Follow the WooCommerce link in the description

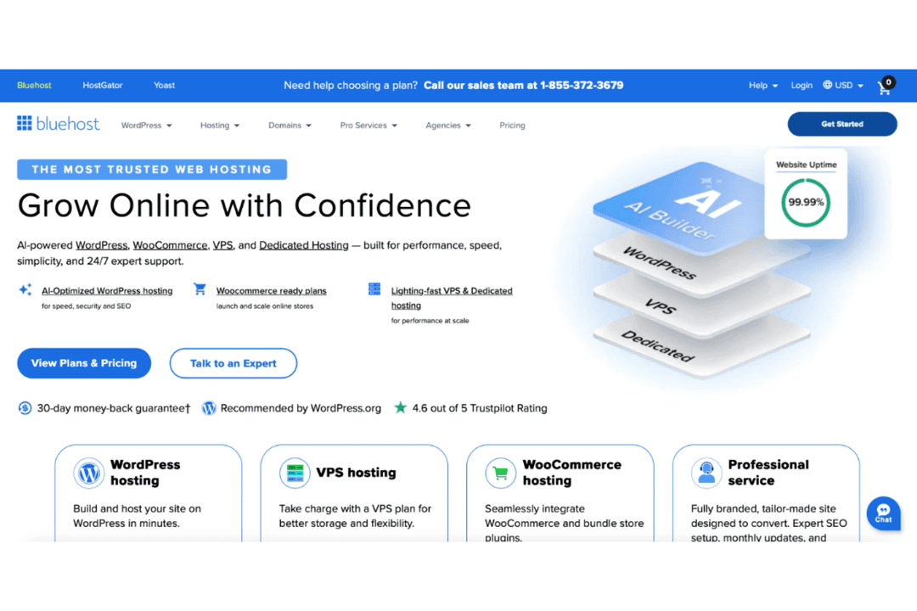170,245
